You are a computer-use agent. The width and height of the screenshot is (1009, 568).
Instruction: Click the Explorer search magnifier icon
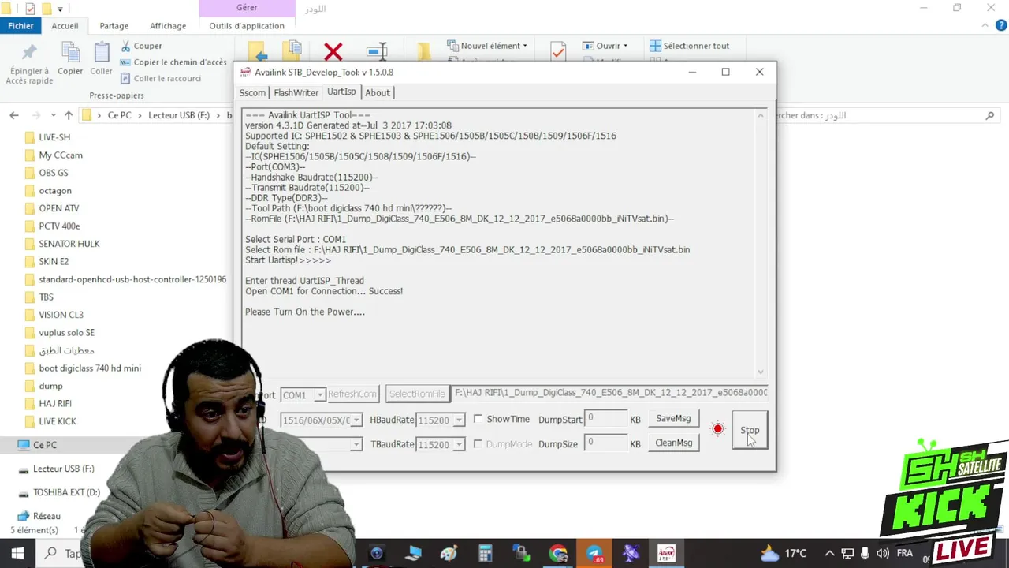(x=990, y=115)
